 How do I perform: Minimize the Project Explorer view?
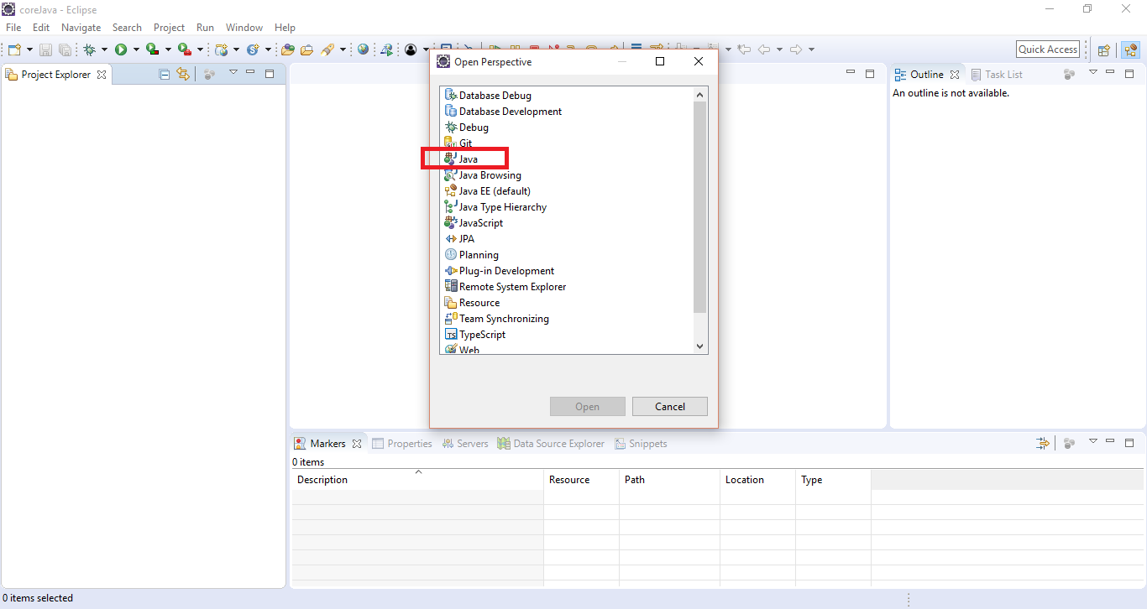pyautogui.click(x=250, y=72)
